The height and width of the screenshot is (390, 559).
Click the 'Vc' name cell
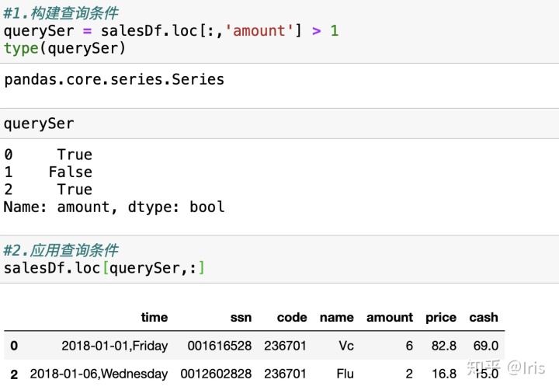tap(345, 345)
